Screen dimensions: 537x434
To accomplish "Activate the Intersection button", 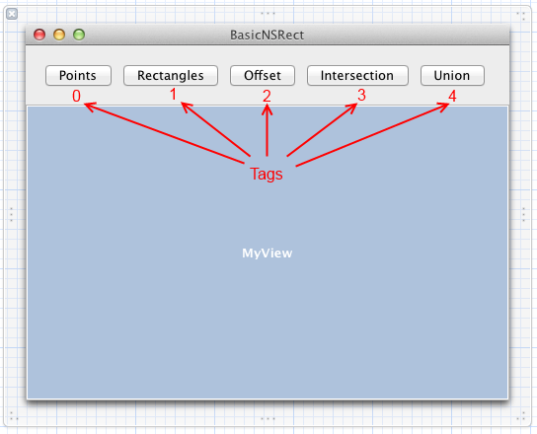I will click(357, 75).
